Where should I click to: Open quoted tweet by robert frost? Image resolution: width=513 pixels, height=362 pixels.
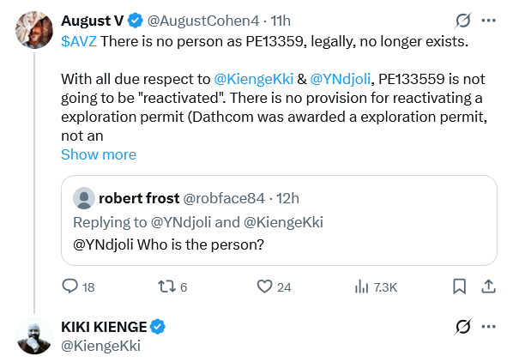coord(279,220)
